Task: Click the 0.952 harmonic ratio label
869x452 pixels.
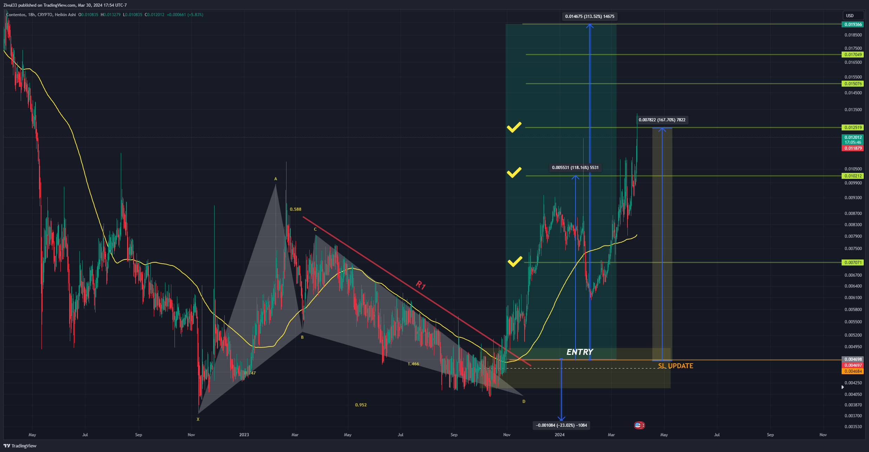Action: click(x=361, y=405)
